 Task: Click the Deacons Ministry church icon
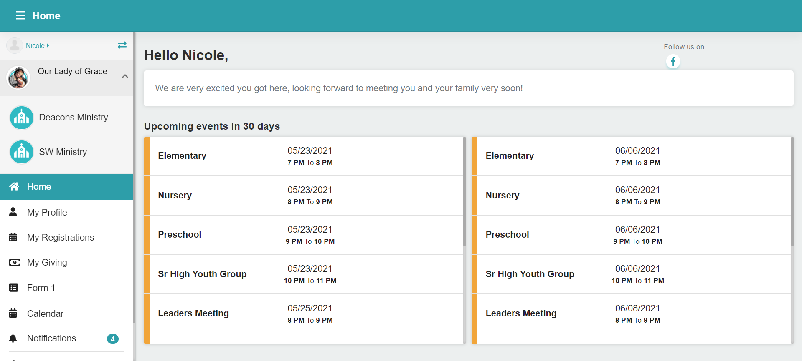(x=22, y=118)
